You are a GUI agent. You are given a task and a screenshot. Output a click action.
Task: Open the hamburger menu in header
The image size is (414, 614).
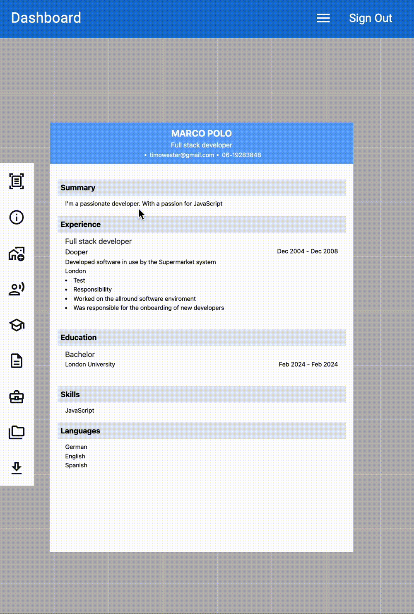tap(323, 18)
